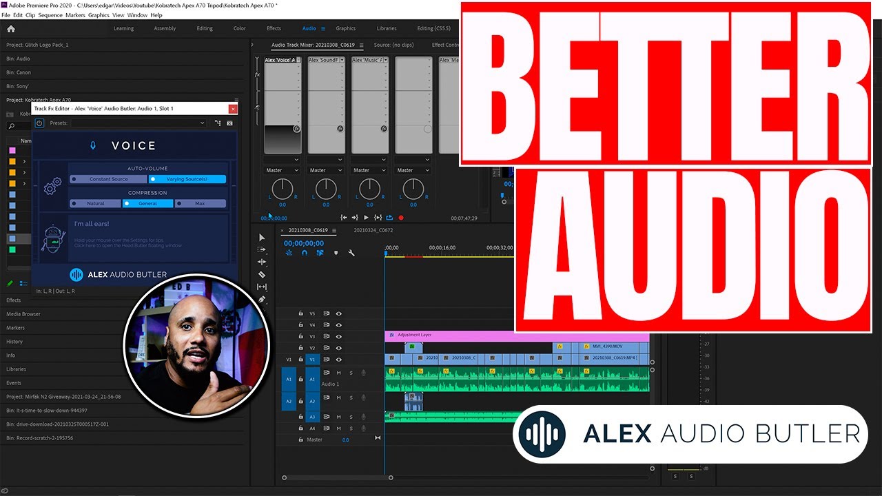The width and height of the screenshot is (882, 496).
Task: Toggle Loop in mixer transport
Action: click(x=389, y=218)
